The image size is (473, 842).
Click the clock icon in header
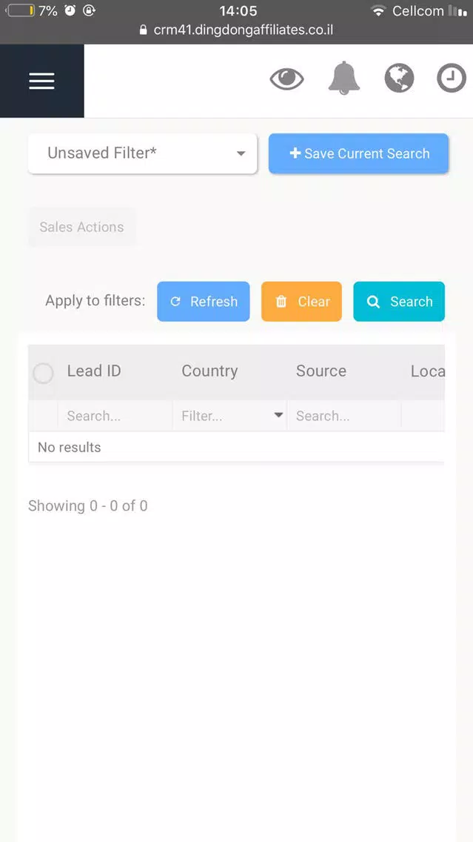452,78
